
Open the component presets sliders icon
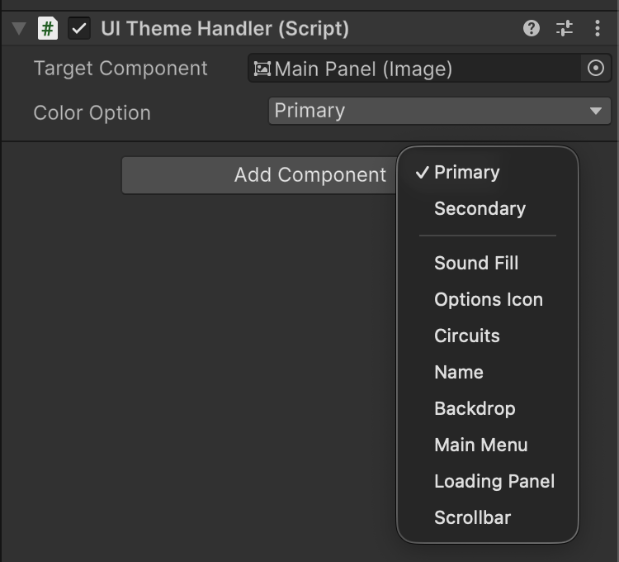[565, 29]
